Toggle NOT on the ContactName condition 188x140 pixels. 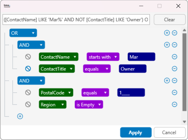[28, 57]
